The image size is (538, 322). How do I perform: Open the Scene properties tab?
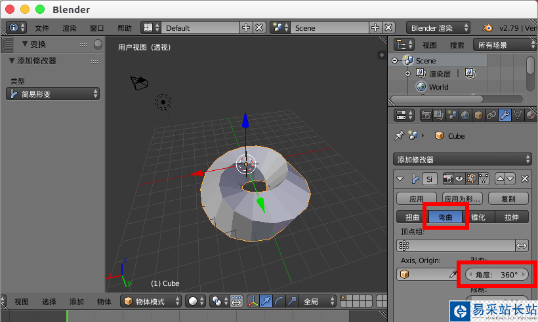click(452, 115)
